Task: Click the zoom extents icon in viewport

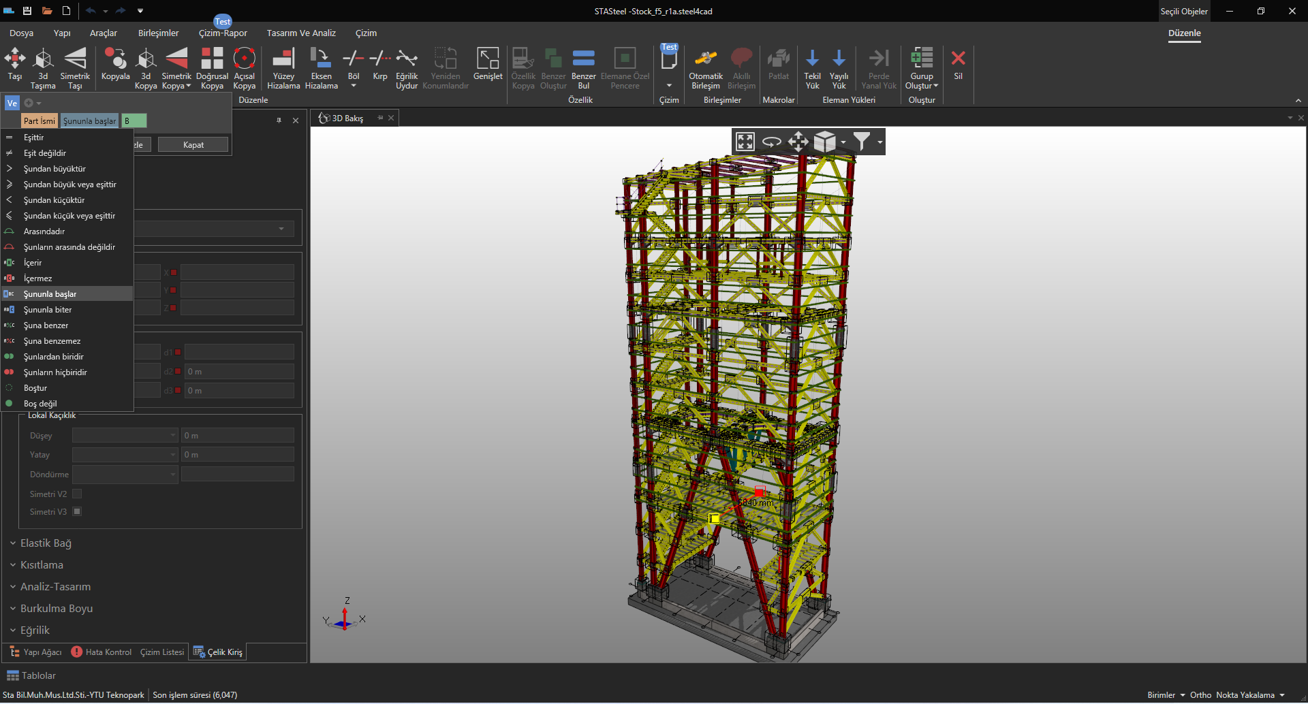Action: (745, 142)
